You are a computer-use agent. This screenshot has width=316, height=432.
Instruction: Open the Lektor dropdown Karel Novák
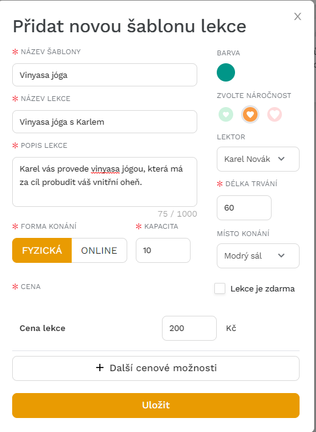coord(258,159)
